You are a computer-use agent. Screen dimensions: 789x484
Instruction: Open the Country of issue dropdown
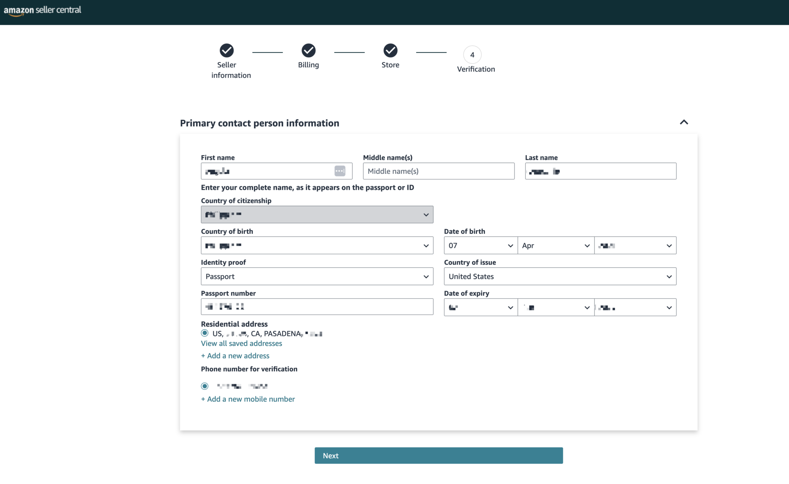click(x=560, y=276)
